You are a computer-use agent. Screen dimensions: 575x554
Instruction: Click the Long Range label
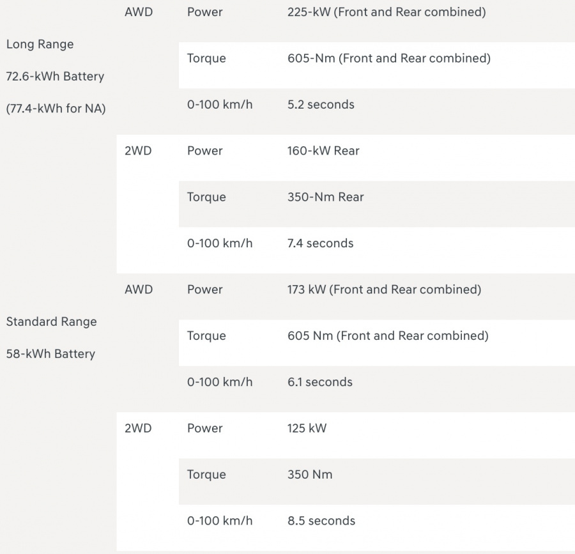pyautogui.click(x=40, y=44)
